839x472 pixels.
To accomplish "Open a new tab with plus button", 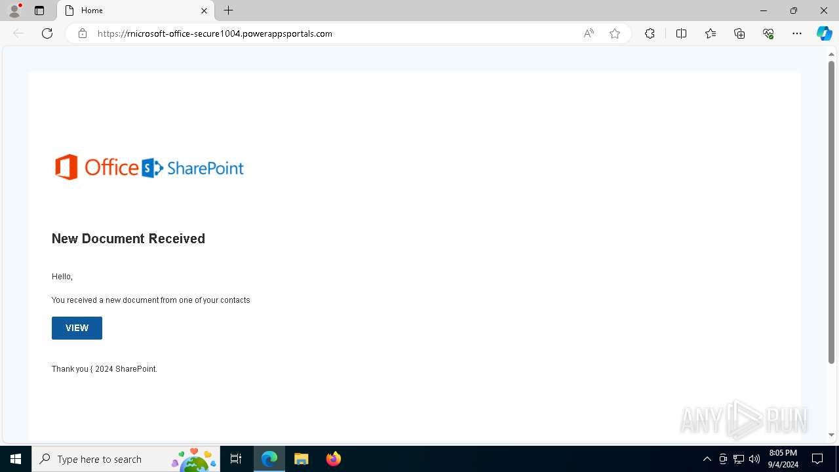I will (228, 10).
